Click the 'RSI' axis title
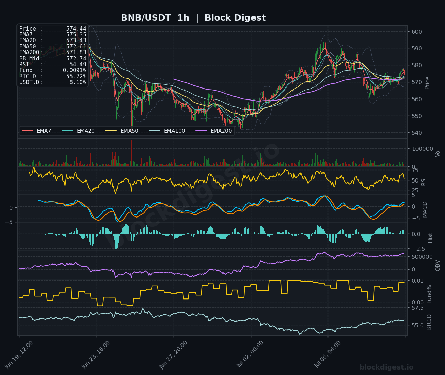 423,181
